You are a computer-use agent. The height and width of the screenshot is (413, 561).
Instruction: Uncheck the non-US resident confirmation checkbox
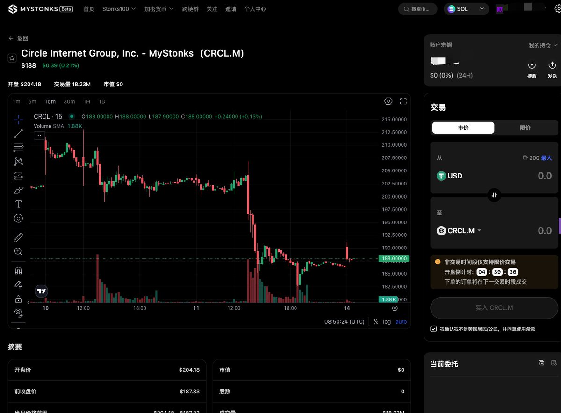pos(433,329)
